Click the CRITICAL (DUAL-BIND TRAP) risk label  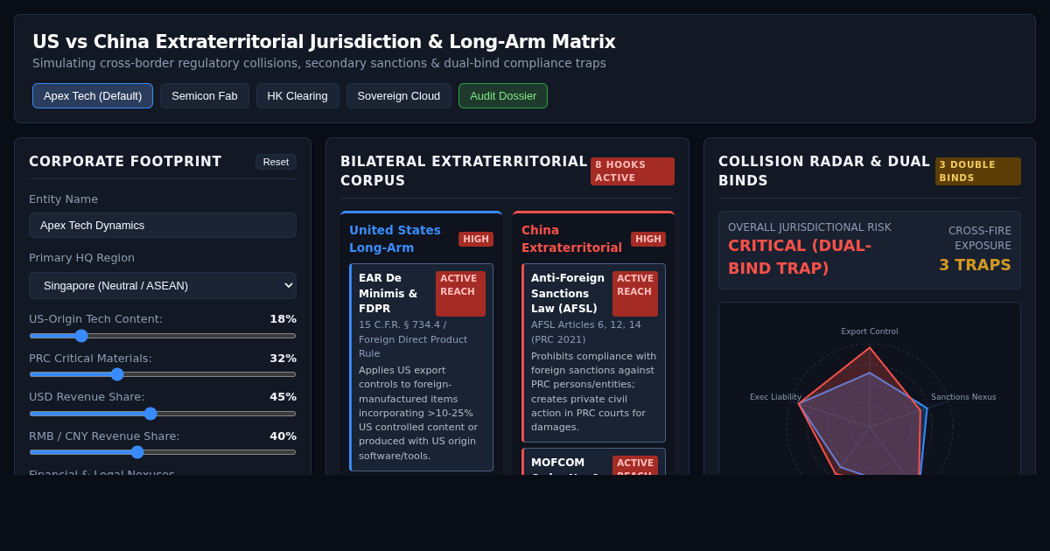click(800, 257)
